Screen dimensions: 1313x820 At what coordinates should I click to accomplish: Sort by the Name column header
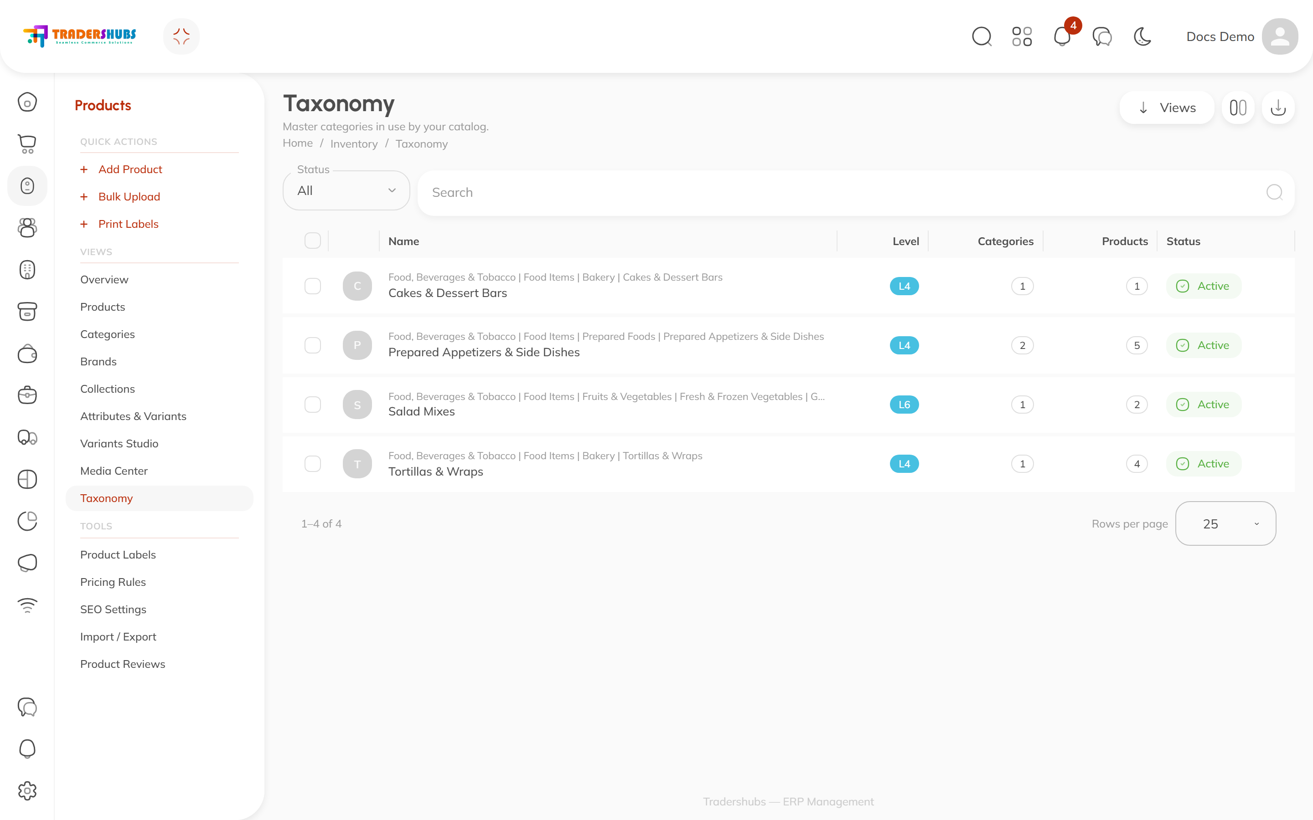click(403, 241)
